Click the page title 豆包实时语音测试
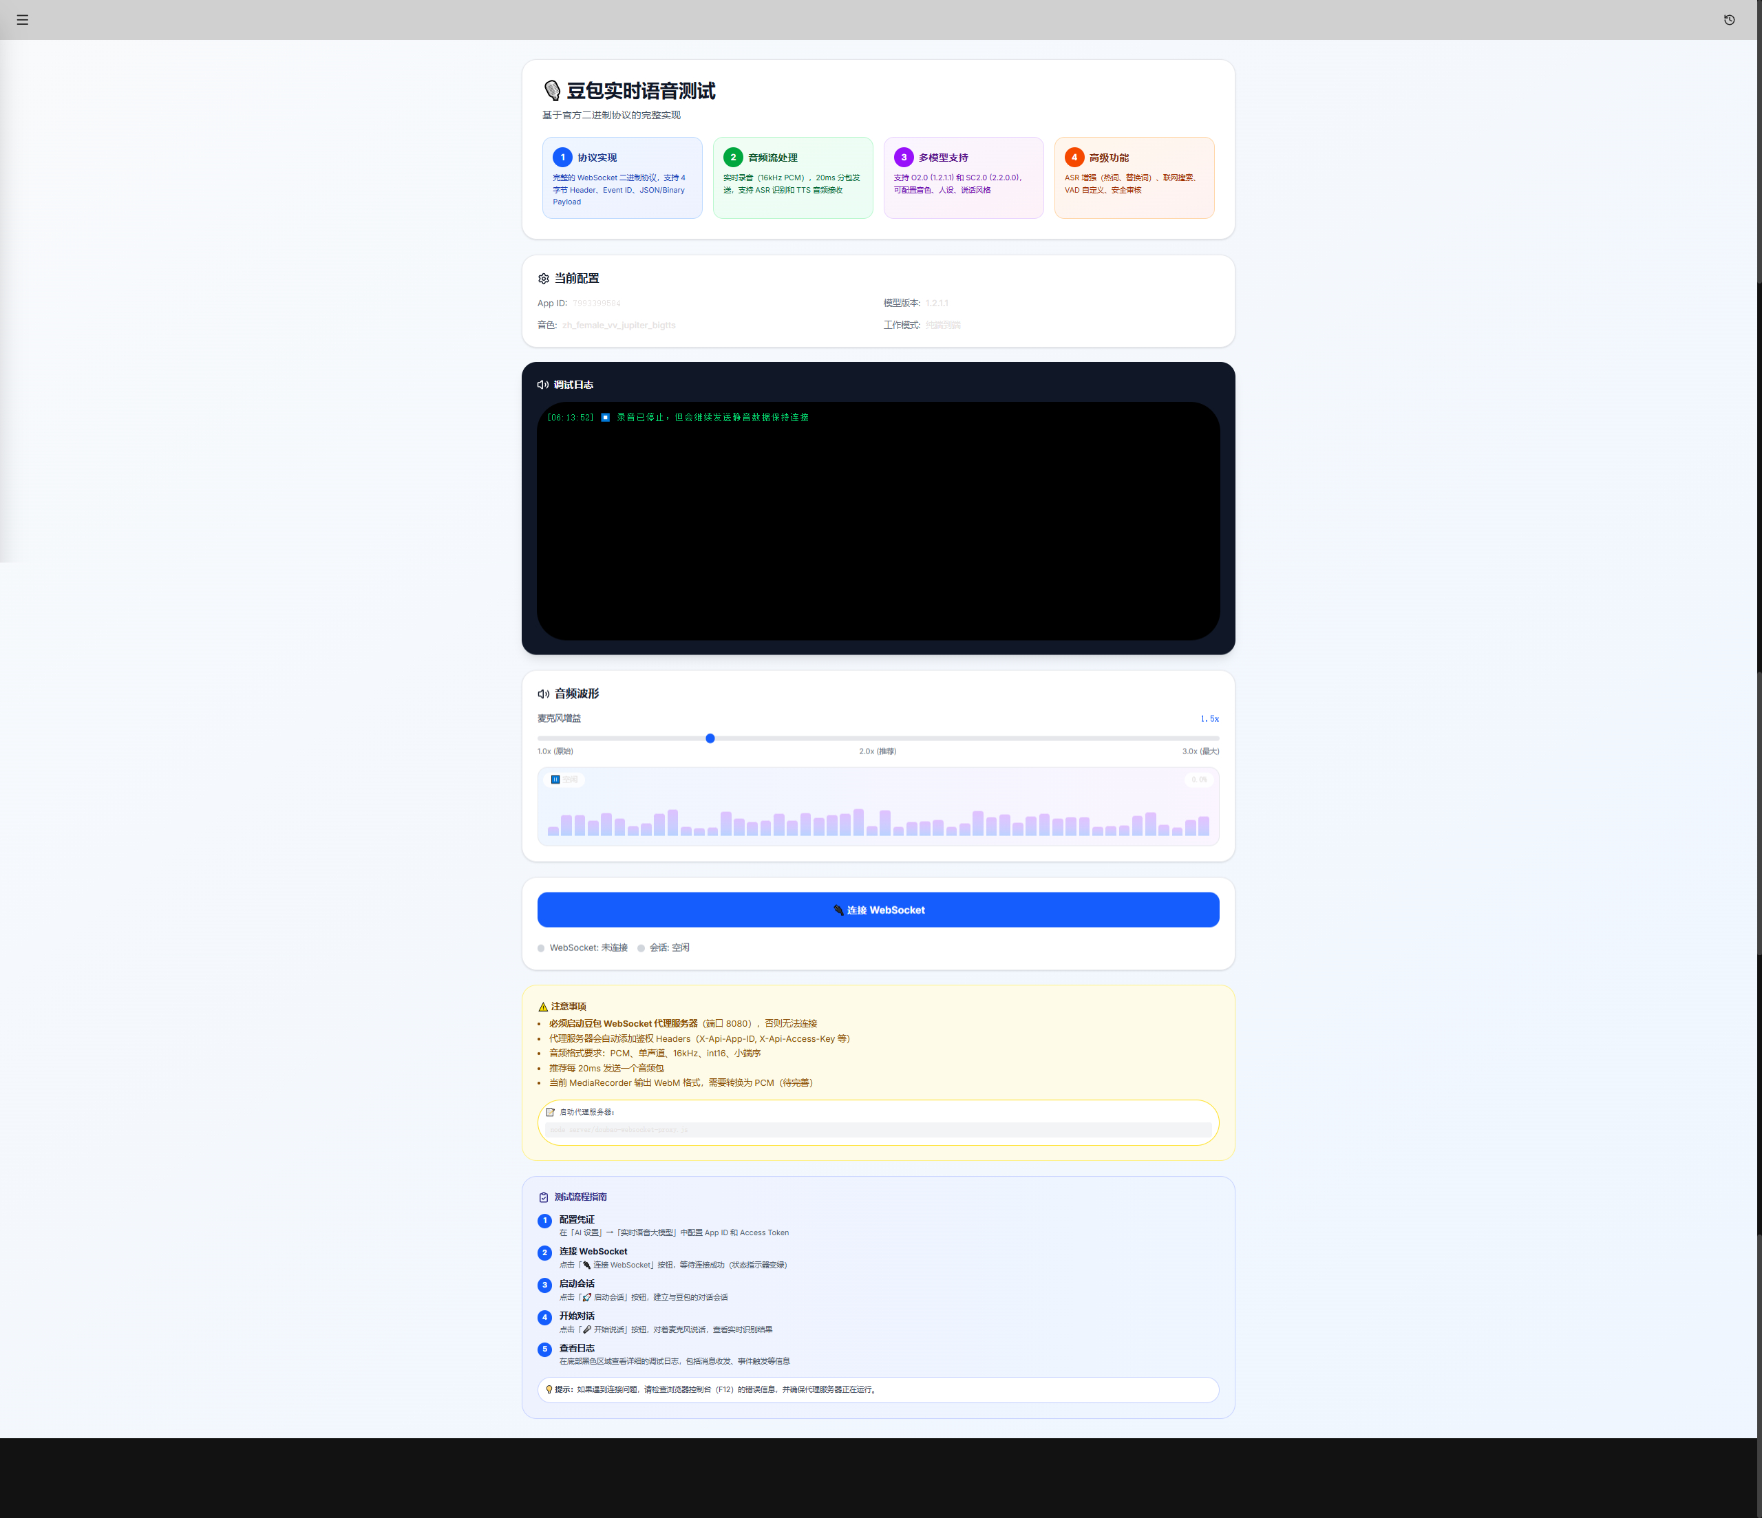Image resolution: width=1762 pixels, height=1518 pixels. click(x=641, y=91)
